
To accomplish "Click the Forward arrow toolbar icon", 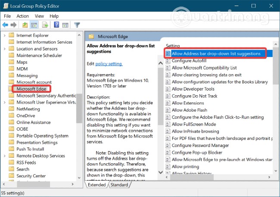I will [x=13, y=25].
